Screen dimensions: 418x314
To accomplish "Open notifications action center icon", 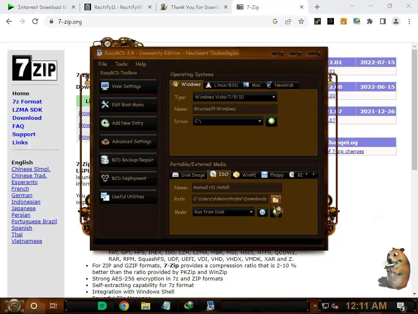I will pos(401,306).
